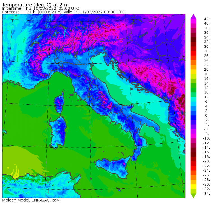The width and height of the screenshot is (213, 204).
Task: Click the legend value '24.'
Action: click(x=207, y=60)
